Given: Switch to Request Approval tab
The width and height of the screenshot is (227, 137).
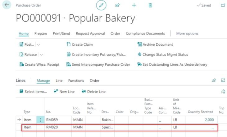Looking at the screenshot, I should click(x=90, y=34).
